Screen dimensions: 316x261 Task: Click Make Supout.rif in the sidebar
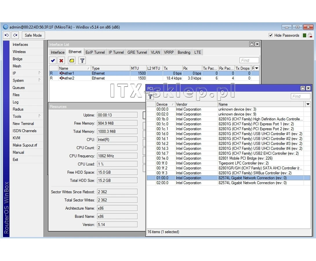click(26, 145)
